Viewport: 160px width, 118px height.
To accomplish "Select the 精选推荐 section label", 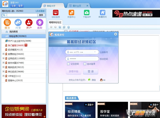I will coord(71,98).
